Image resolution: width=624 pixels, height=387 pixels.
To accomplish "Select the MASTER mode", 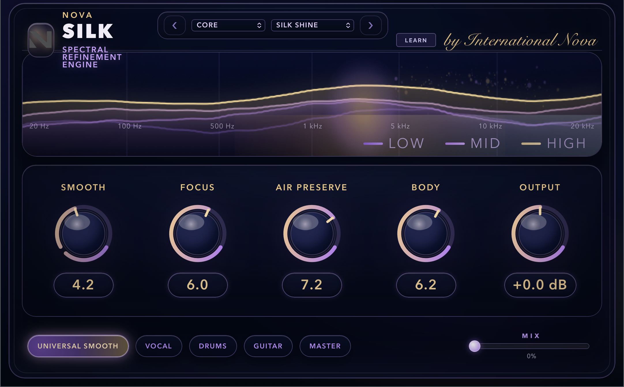I will (325, 346).
